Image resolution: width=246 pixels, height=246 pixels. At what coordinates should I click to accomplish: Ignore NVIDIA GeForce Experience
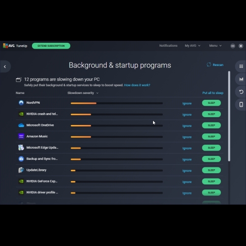pos(187,182)
